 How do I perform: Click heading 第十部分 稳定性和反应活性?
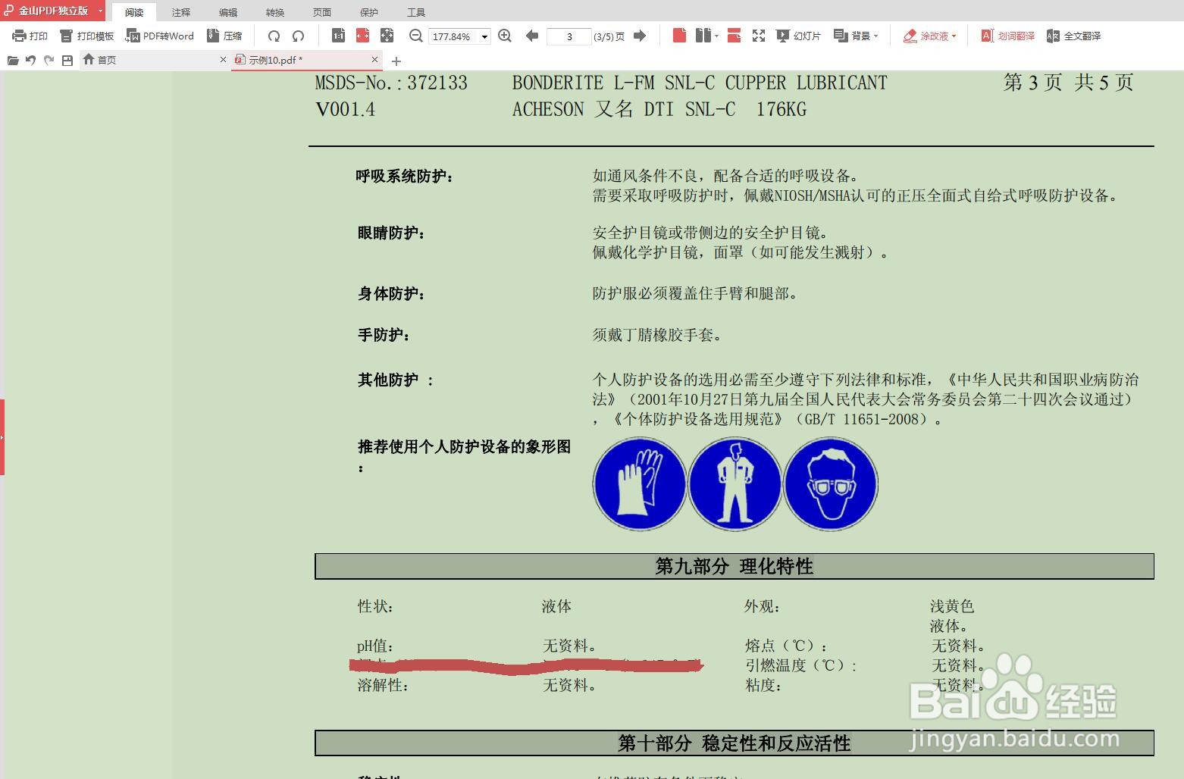tap(734, 743)
